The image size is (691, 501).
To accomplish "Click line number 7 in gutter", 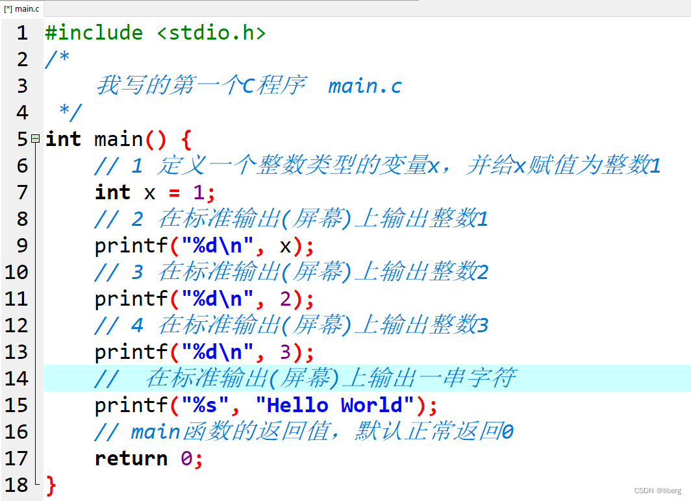I will tap(22, 192).
